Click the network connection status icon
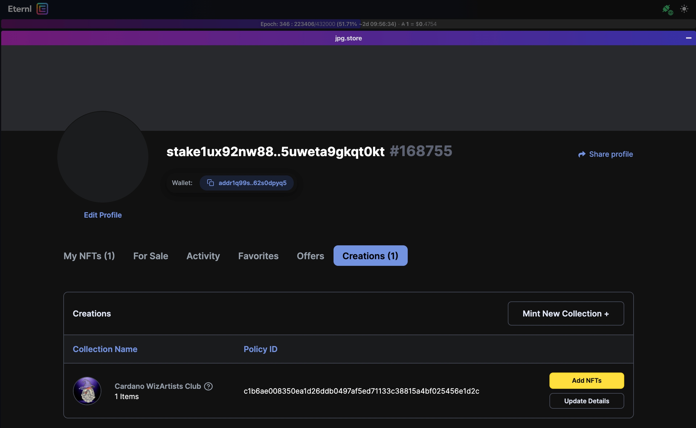 point(667,9)
